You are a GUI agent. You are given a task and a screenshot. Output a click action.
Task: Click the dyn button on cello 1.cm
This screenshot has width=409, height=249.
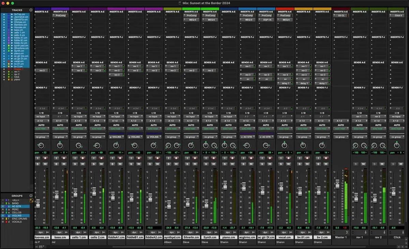pyautogui.click(x=78, y=232)
